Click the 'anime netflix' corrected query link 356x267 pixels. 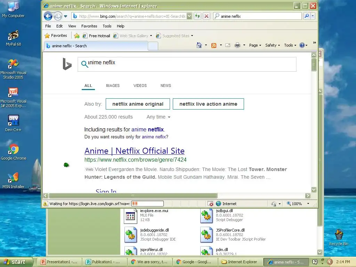tap(147, 129)
